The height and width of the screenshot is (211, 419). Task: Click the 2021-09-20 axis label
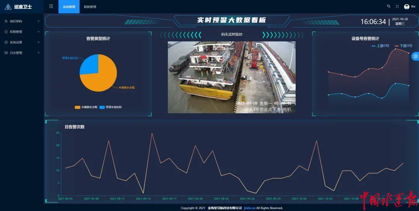tap(195, 199)
